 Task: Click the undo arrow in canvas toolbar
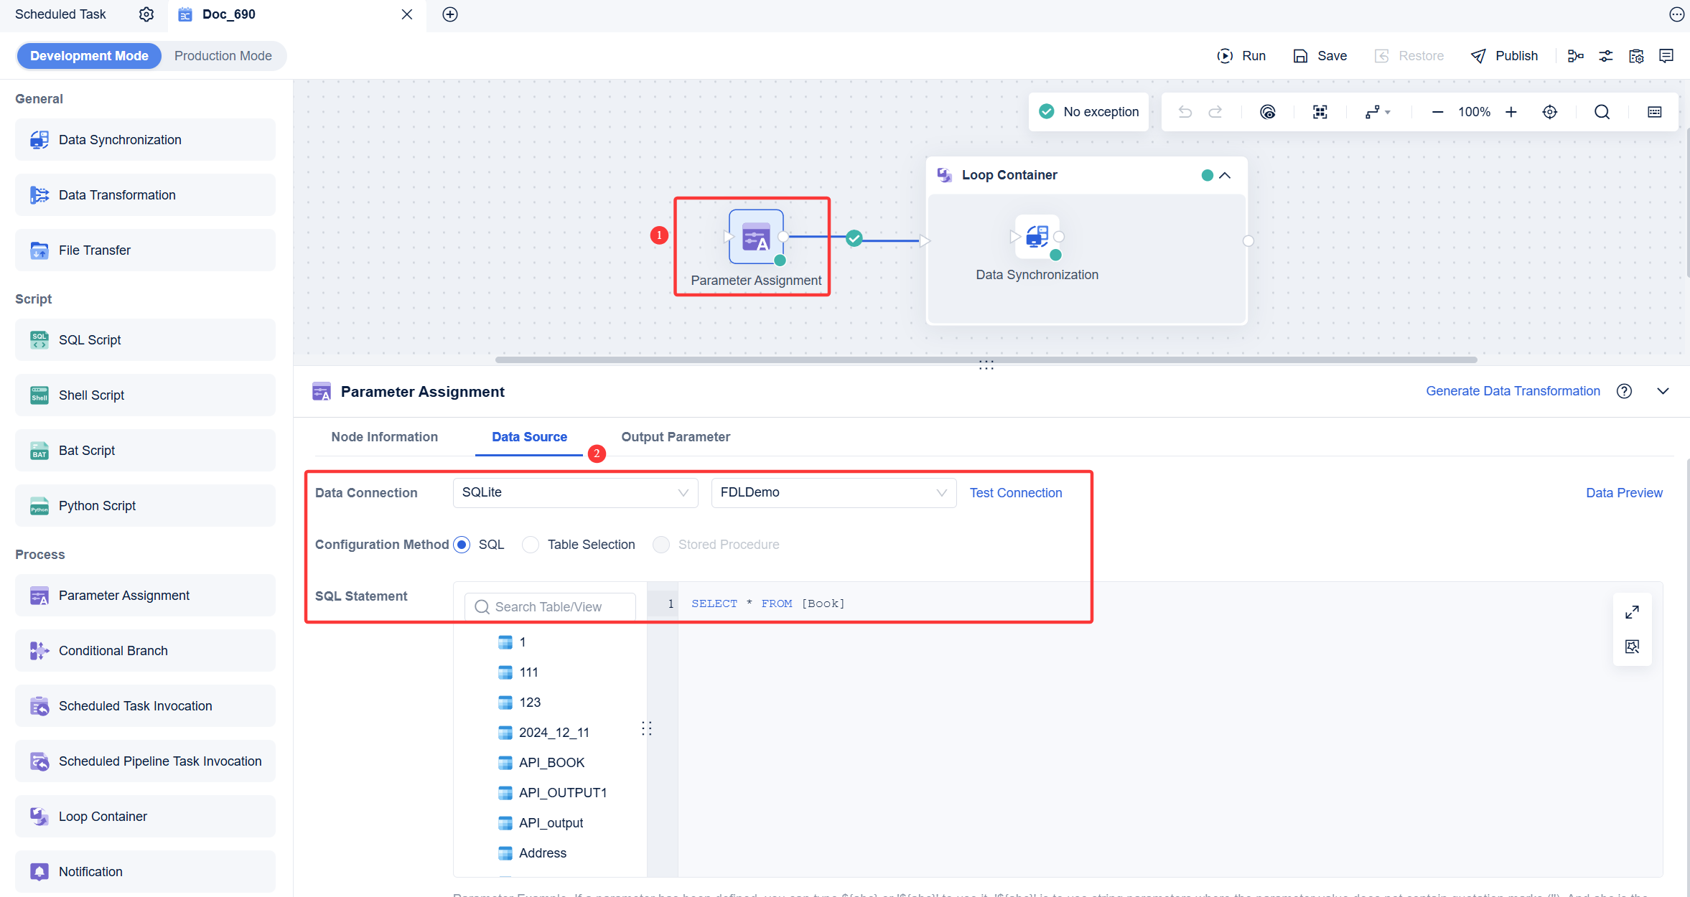pyautogui.click(x=1185, y=112)
